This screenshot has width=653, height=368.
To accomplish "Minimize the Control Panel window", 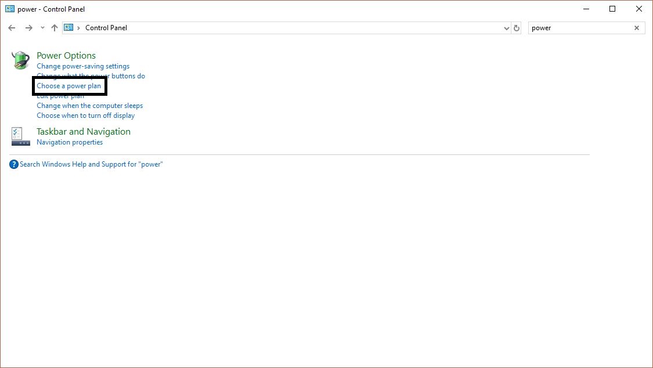I will pos(586,9).
